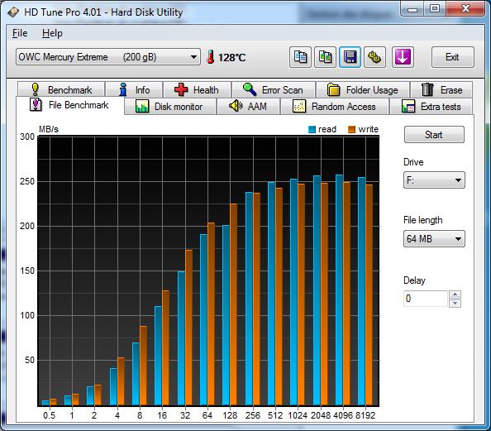
Task: Click the thermometer temperature icon
Action: (x=211, y=57)
